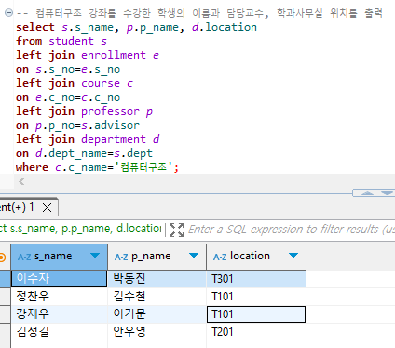The image size is (395, 348).
Task: Select cell 김정길 in s_name column
Action: coord(59,332)
